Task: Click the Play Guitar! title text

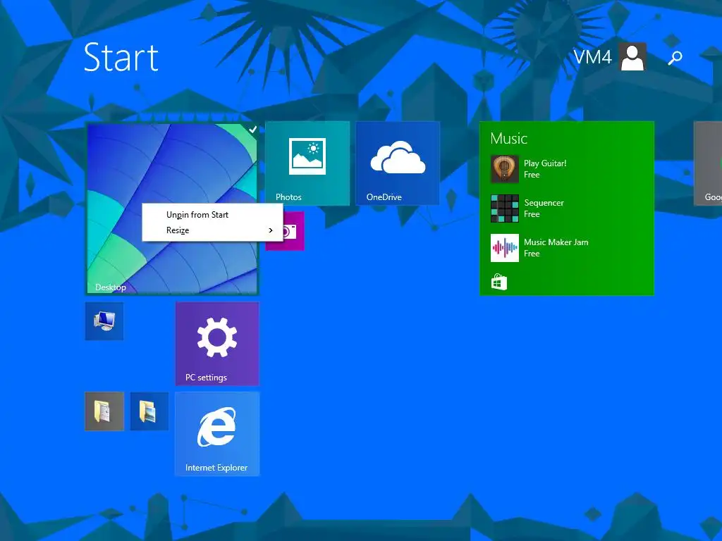Action: pos(545,163)
